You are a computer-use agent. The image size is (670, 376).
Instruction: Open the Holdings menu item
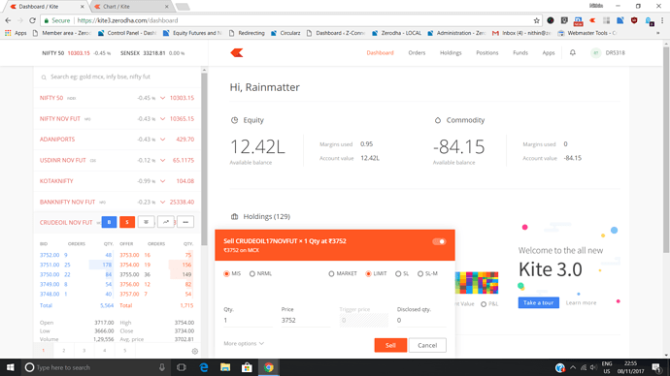451,53
